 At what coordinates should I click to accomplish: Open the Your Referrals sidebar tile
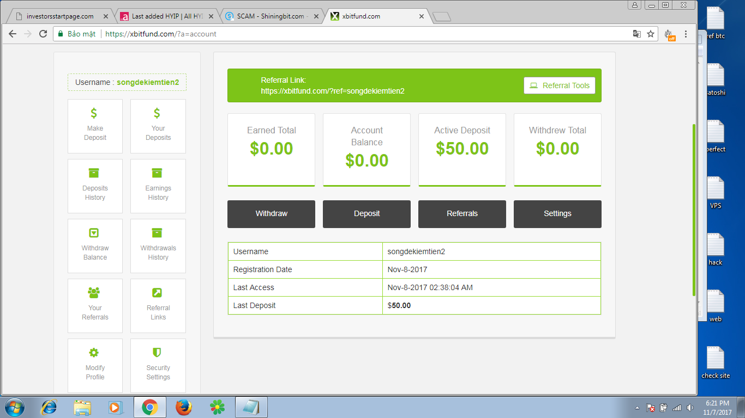(95, 306)
